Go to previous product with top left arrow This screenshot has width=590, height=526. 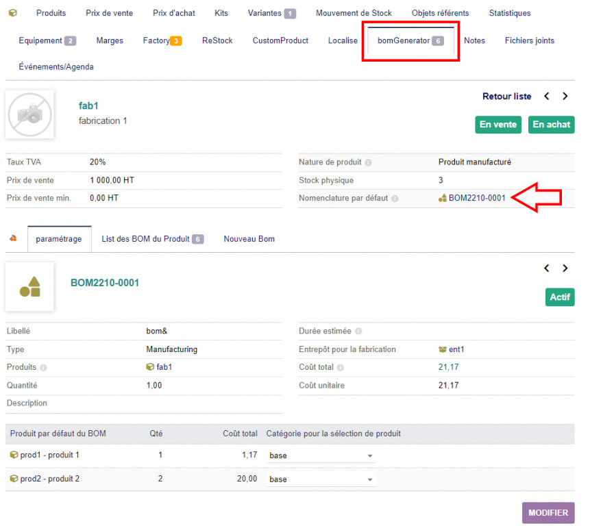547,97
